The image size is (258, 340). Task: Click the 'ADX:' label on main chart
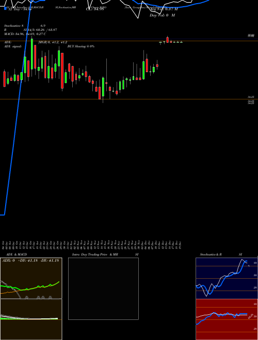click(x=8, y=42)
